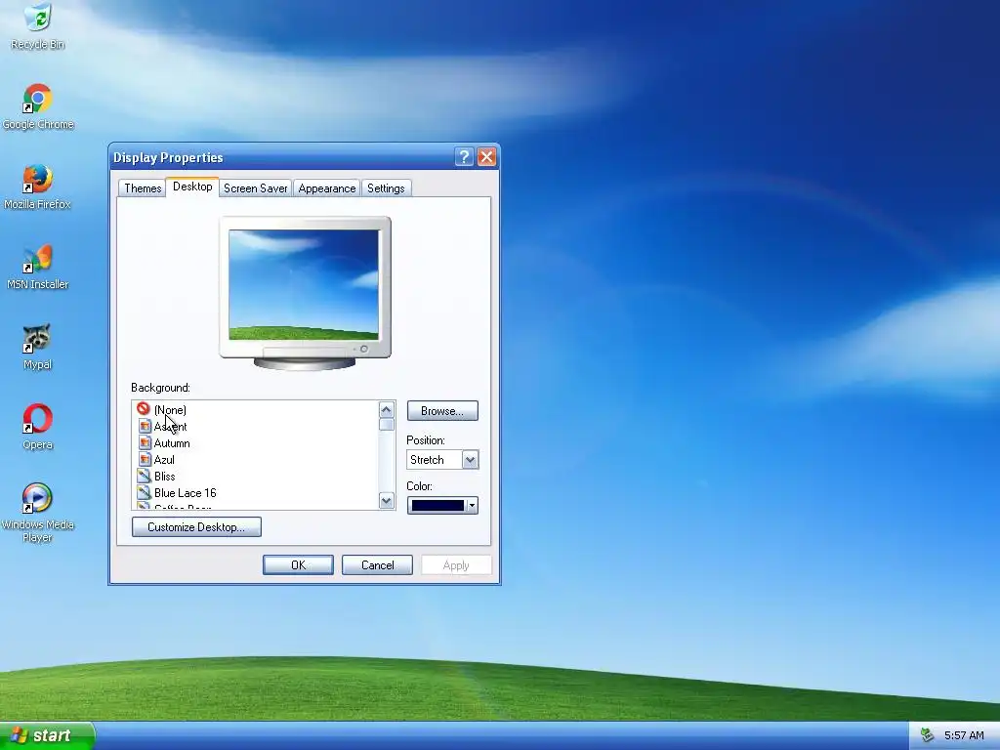Click the Blue Lace 16 bitmap icon
Screen dimensions: 1000x750
145,492
